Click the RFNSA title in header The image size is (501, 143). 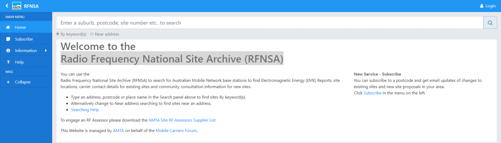click(31, 6)
